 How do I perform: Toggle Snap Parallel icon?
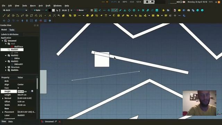point(109,10)
